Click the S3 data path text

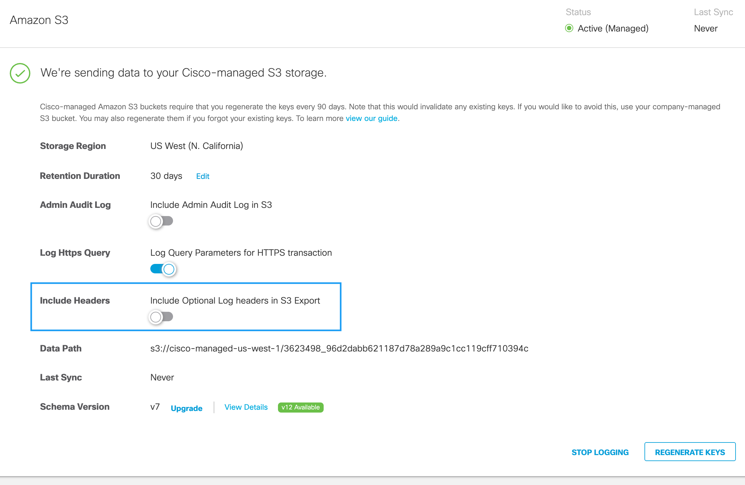[339, 348]
